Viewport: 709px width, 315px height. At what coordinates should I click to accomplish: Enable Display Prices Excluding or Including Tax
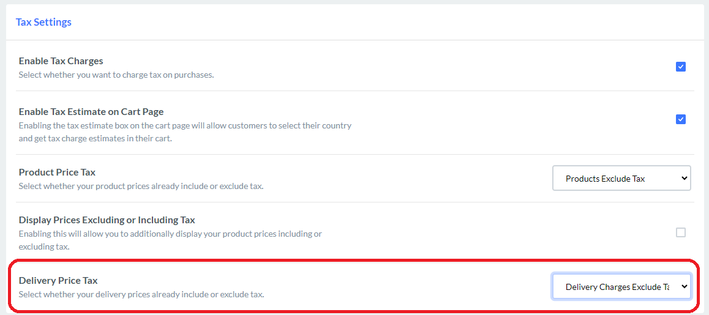(x=680, y=232)
